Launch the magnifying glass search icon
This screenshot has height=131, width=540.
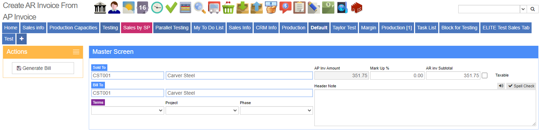click(x=200, y=7)
